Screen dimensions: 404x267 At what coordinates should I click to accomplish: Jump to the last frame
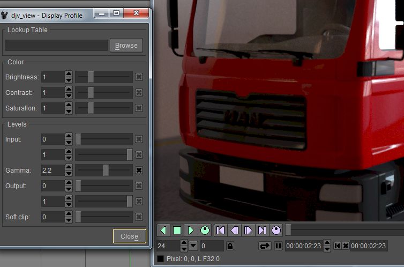click(x=262, y=230)
